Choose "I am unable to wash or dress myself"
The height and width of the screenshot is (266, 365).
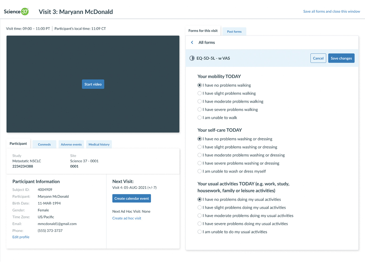click(x=200, y=171)
